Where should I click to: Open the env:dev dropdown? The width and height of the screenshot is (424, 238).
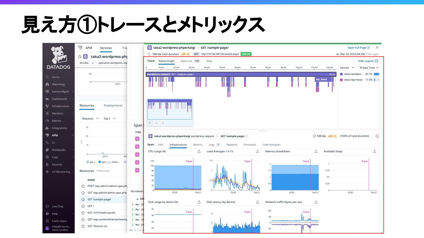tap(87, 63)
